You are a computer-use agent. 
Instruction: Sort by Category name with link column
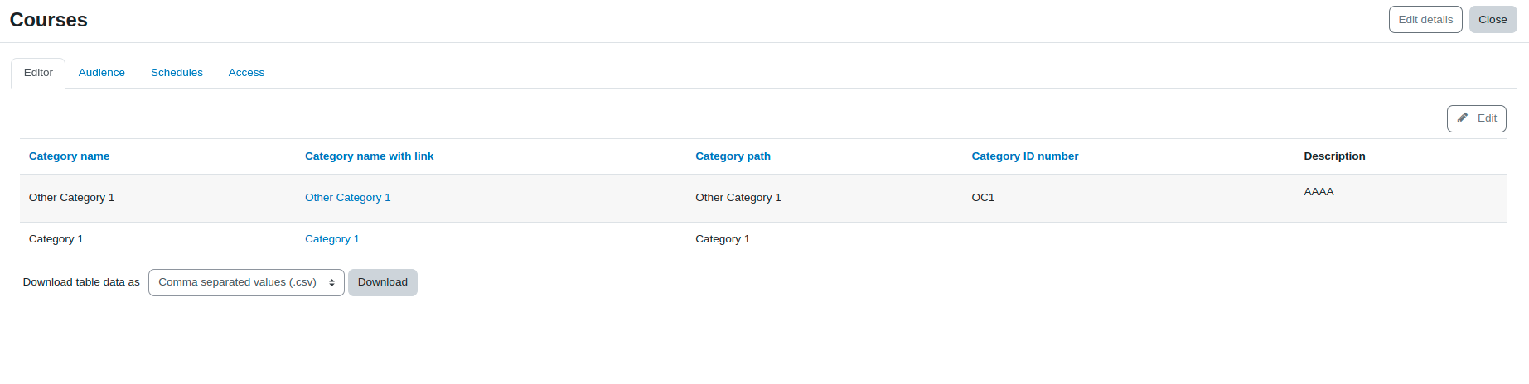[x=369, y=156]
